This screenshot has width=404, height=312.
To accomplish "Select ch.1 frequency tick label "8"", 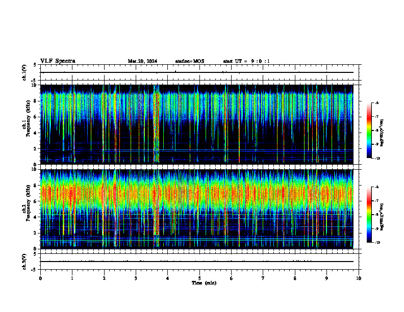I will pos(36,101).
